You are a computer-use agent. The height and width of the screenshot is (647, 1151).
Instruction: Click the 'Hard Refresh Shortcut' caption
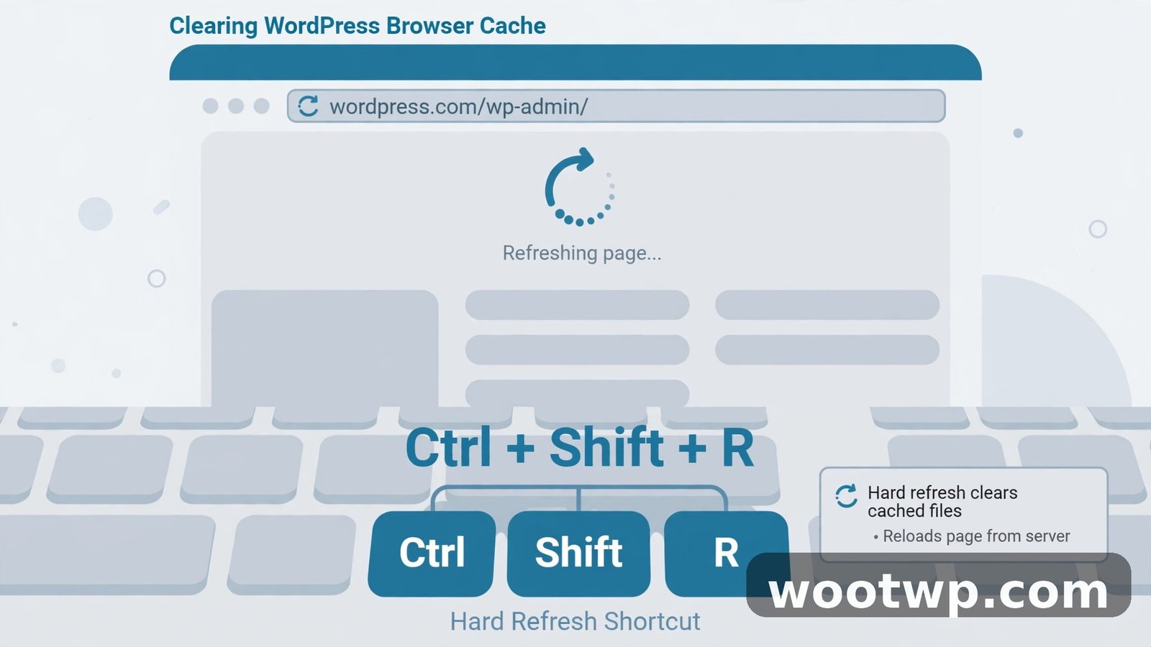(x=575, y=621)
